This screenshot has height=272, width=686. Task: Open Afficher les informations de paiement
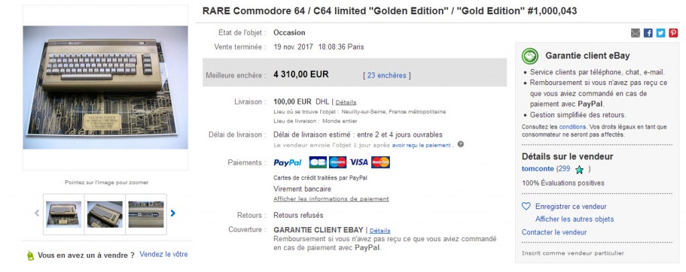331,199
